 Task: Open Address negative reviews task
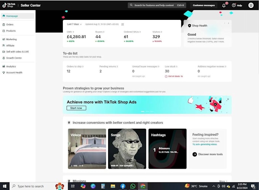[x=212, y=67]
